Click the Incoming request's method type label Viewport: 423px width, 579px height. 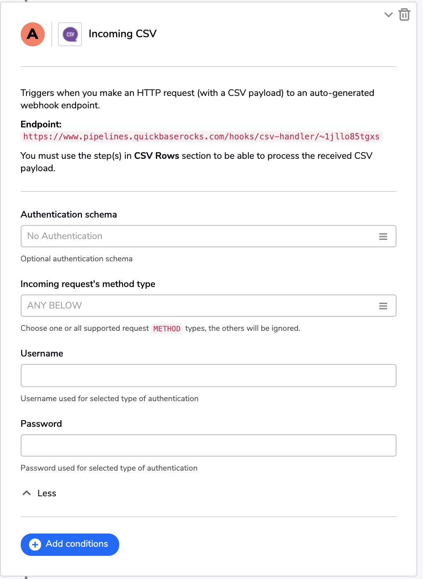[x=88, y=284]
